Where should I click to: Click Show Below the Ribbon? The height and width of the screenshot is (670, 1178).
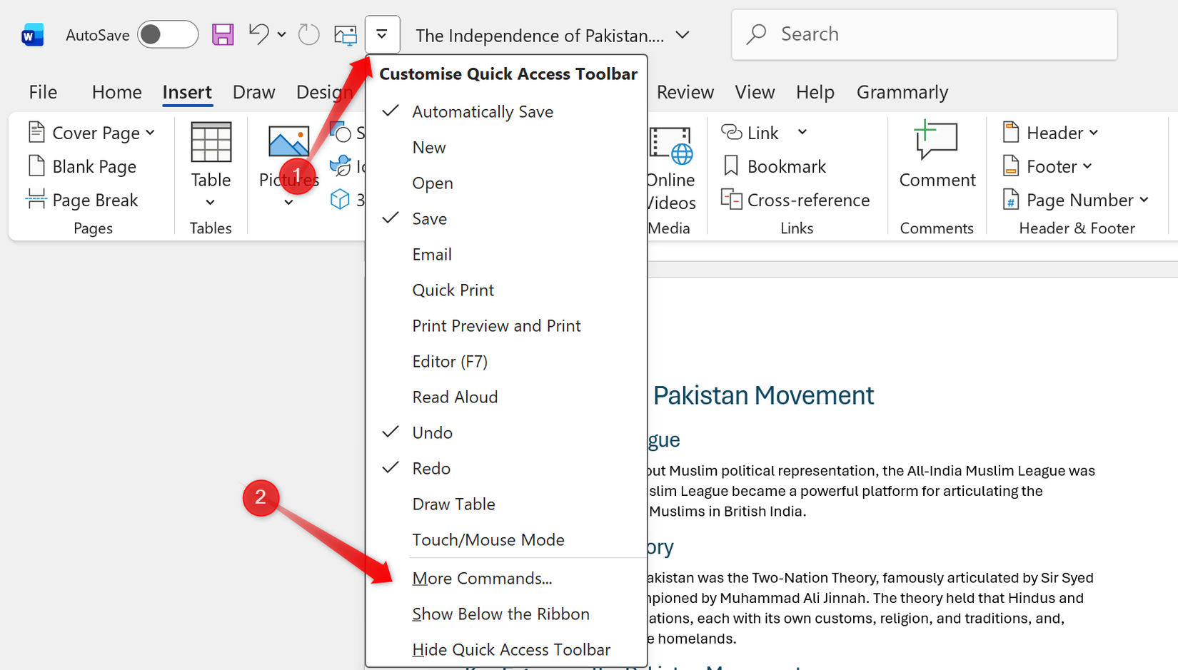point(500,614)
